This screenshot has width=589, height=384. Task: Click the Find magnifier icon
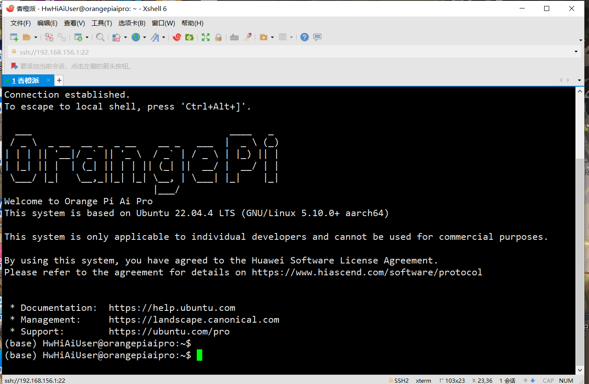point(100,37)
